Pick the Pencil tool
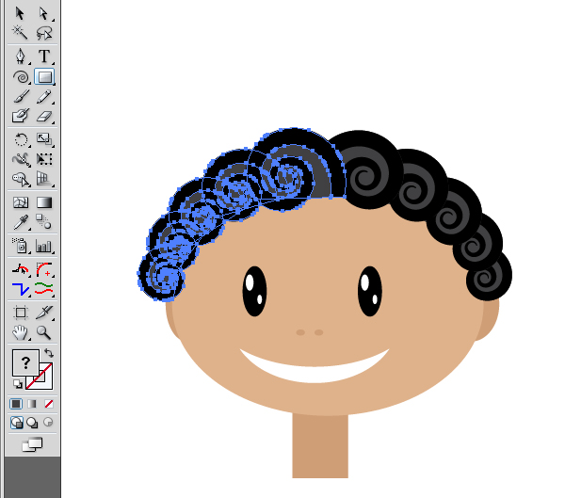565x498 pixels. pos(44,97)
